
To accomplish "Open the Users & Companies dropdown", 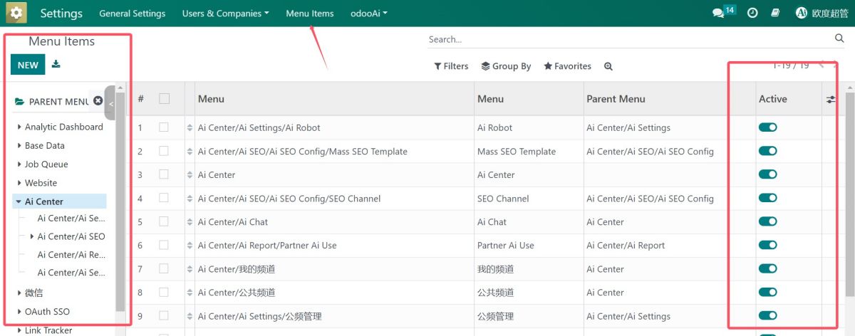I will [x=225, y=14].
